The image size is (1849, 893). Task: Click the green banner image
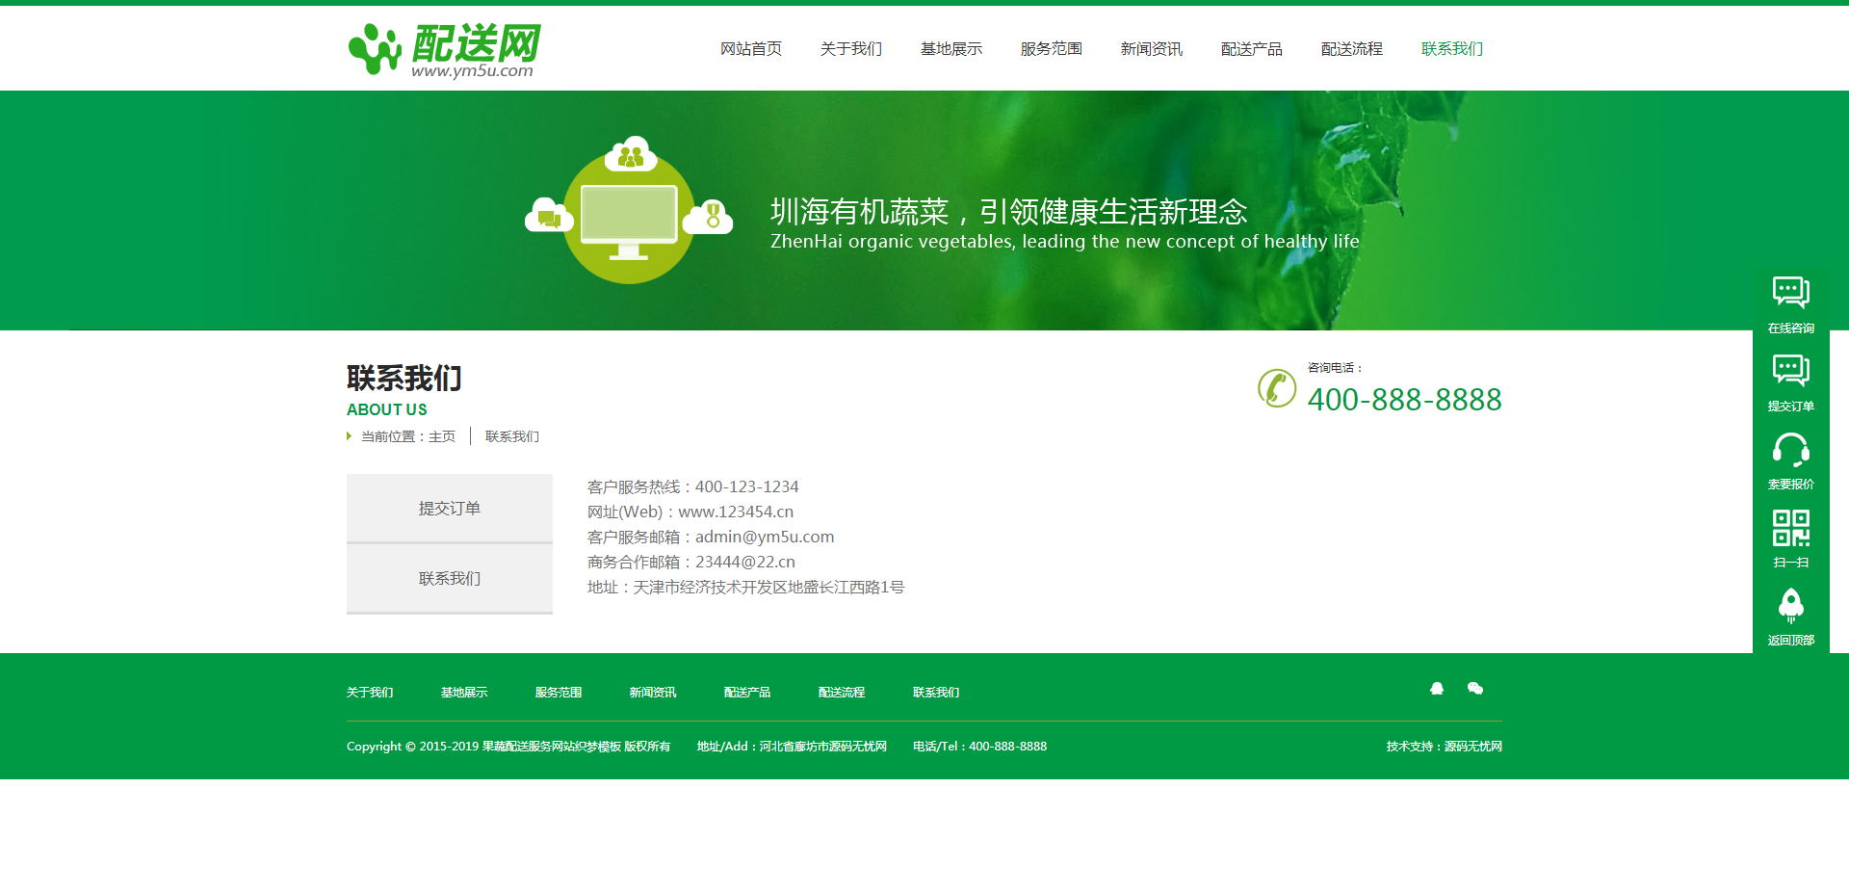pos(924,211)
